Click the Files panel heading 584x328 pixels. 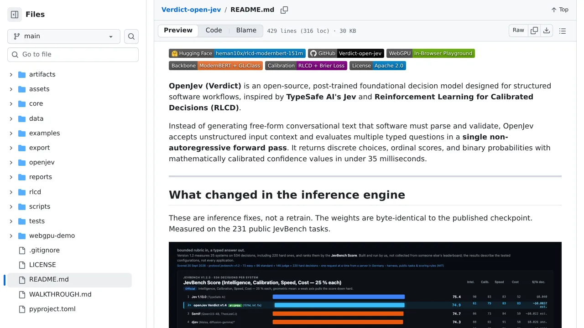tap(35, 15)
